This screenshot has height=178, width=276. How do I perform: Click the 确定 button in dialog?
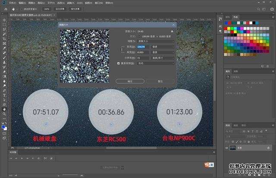(x=130, y=81)
